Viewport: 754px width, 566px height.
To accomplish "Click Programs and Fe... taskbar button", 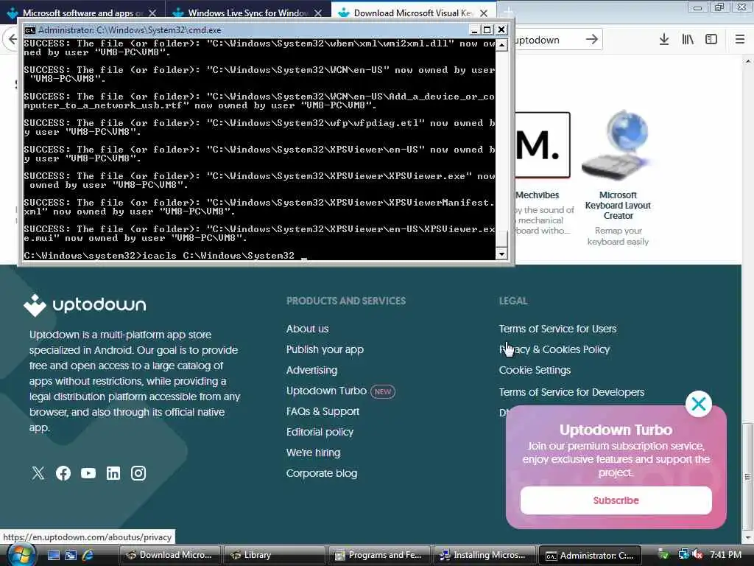I will tap(379, 556).
